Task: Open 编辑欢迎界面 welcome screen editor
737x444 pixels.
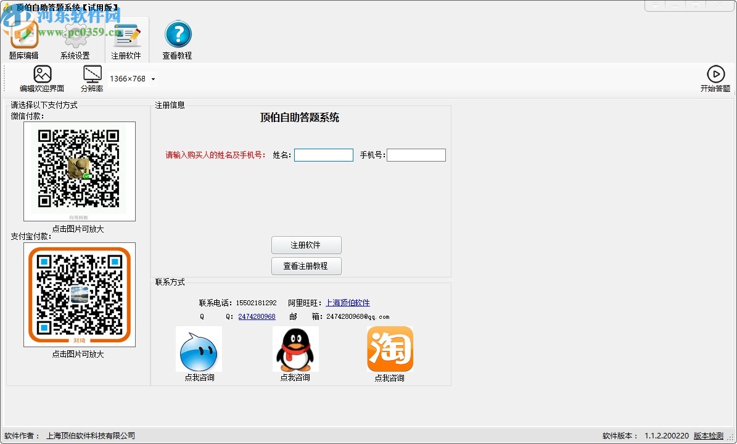Action: point(42,79)
